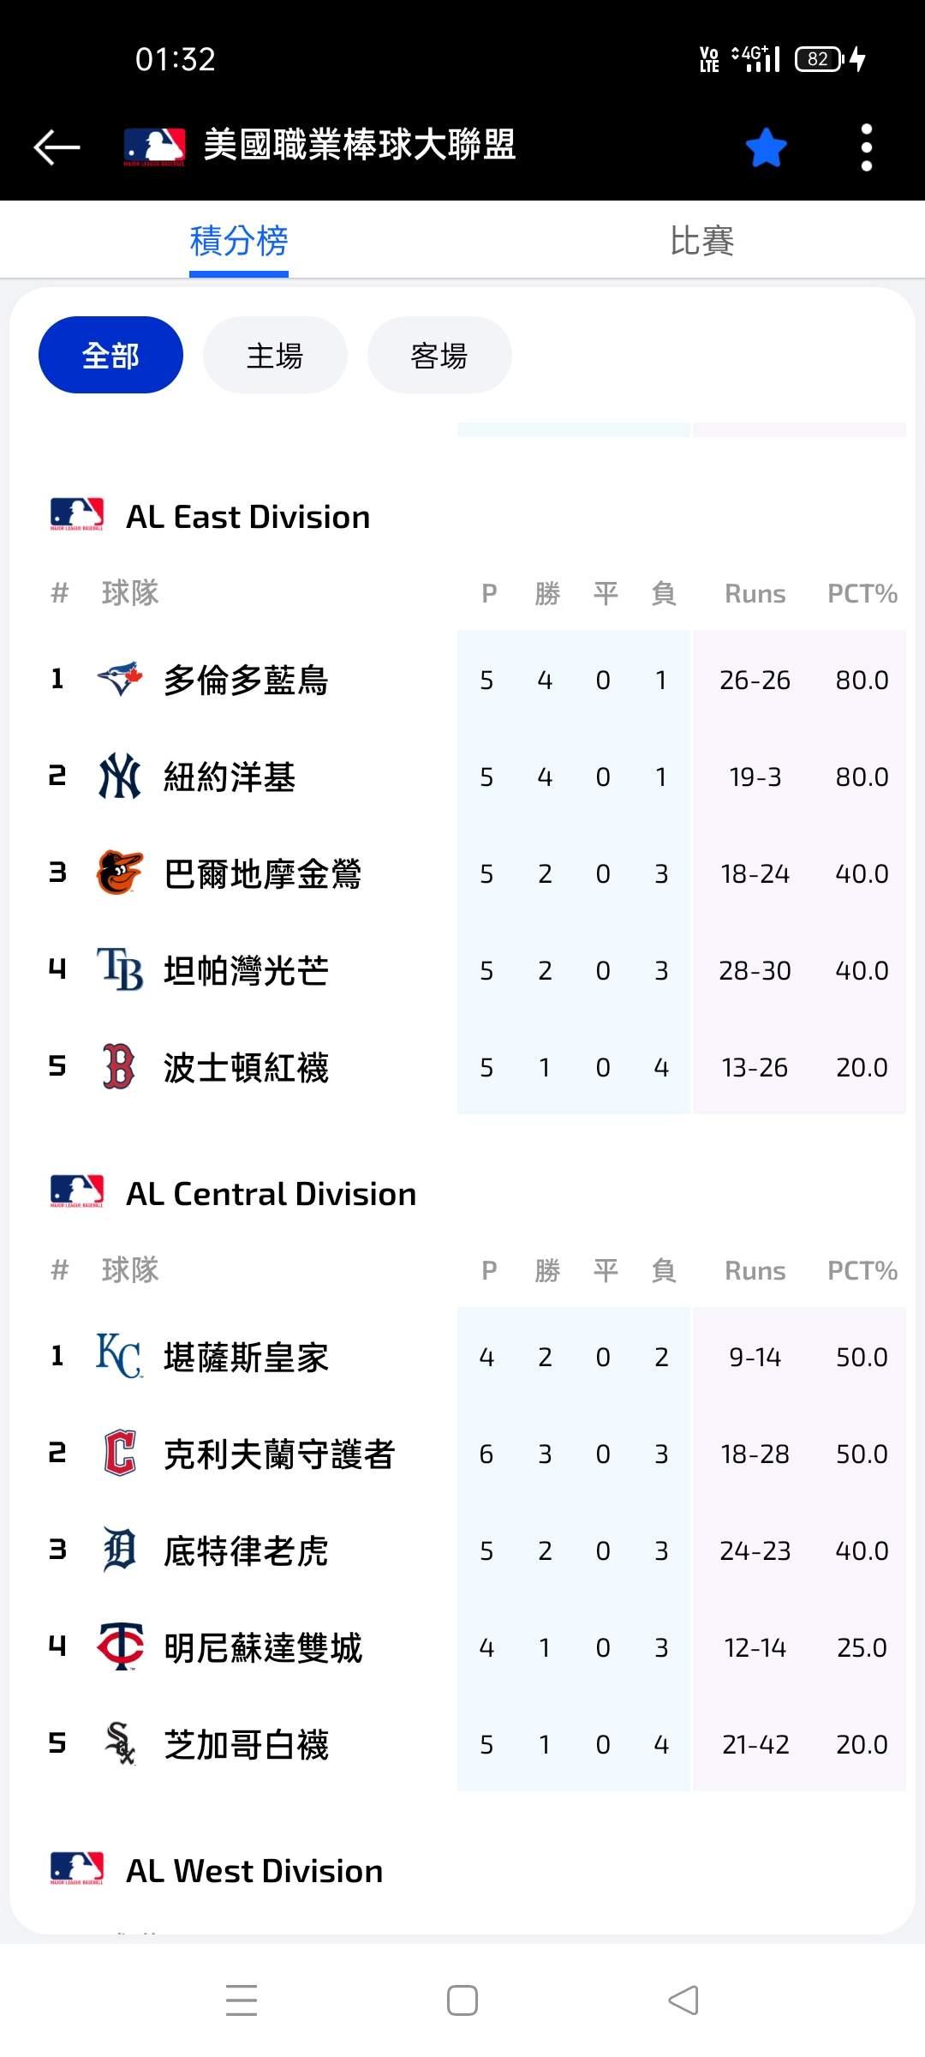
Task: Filter standings by 主場
Action: 275,355
